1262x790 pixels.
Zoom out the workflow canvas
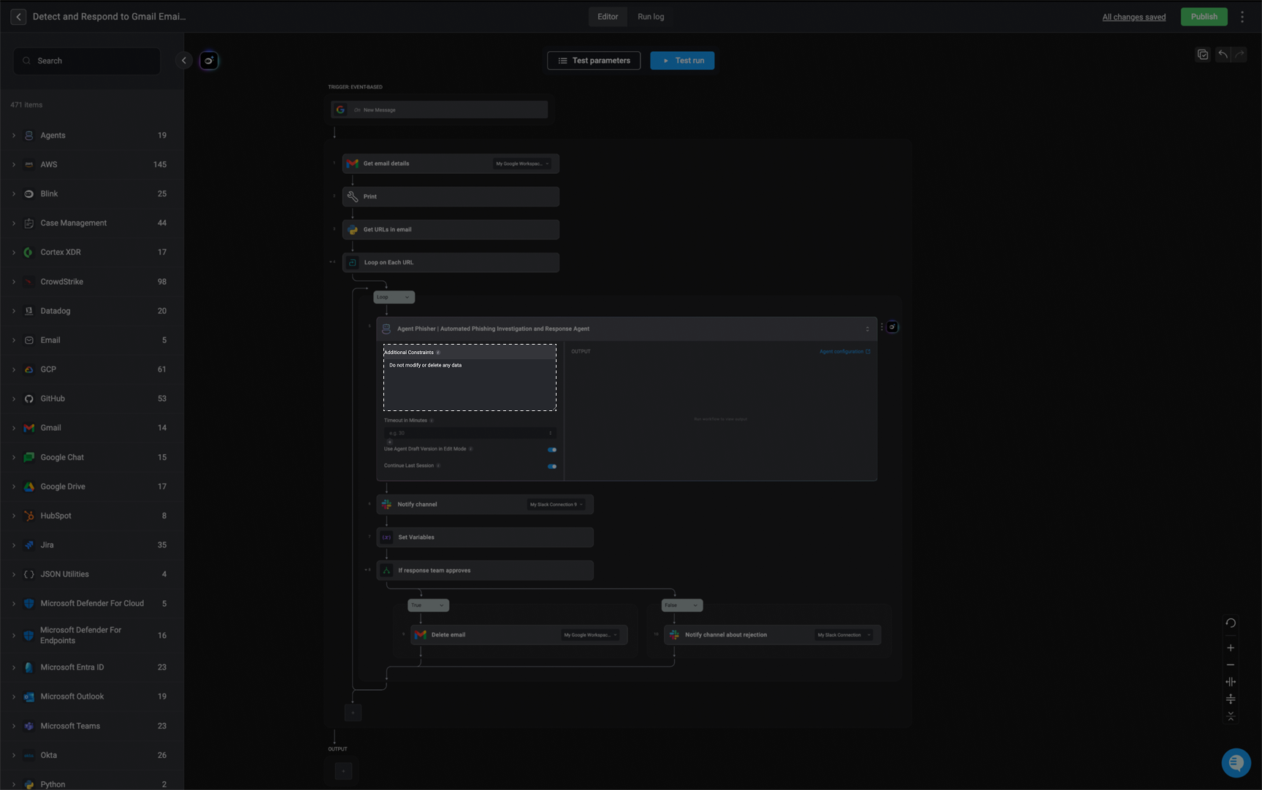(x=1231, y=665)
